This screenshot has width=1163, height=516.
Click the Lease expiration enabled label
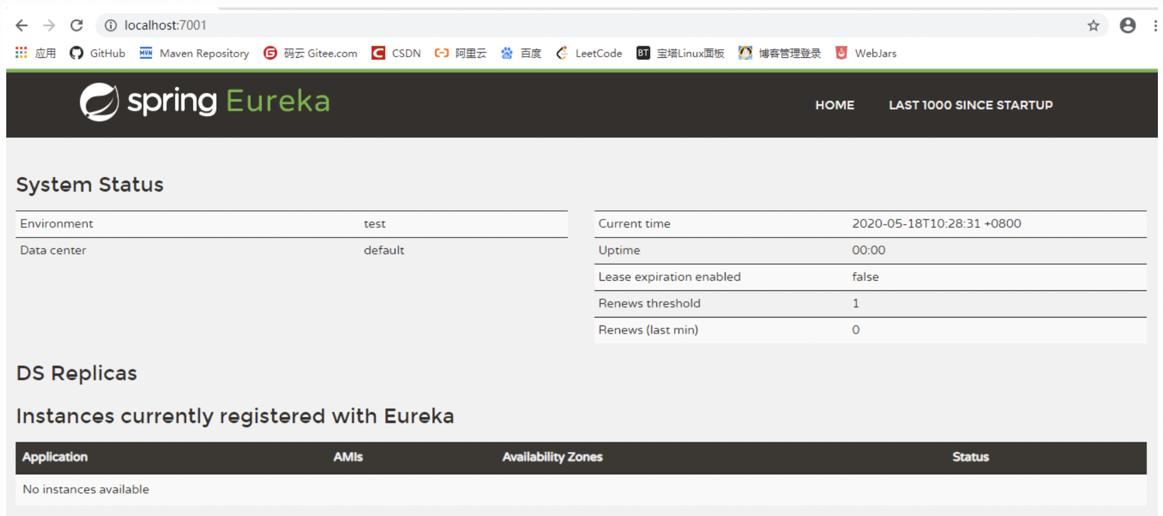[669, 277]
